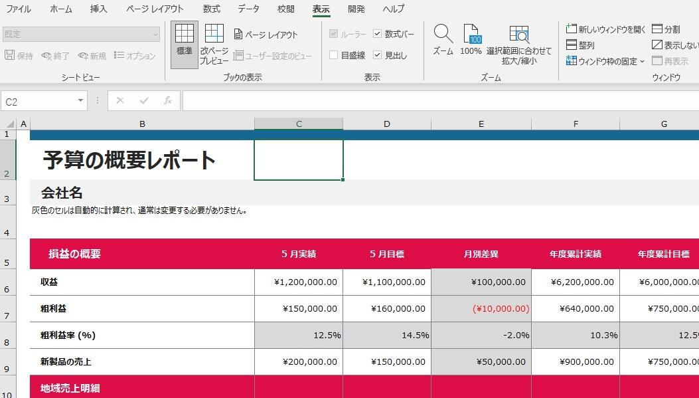Screen dimensions: 699x398
Task: Click 選択範囲に合わせて拡大/縮小 icon
Action: click(x=518, y=44)
